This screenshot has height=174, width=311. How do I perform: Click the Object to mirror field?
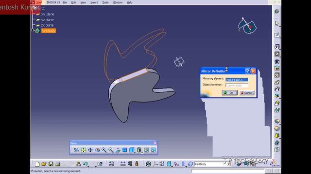point(237,86)
